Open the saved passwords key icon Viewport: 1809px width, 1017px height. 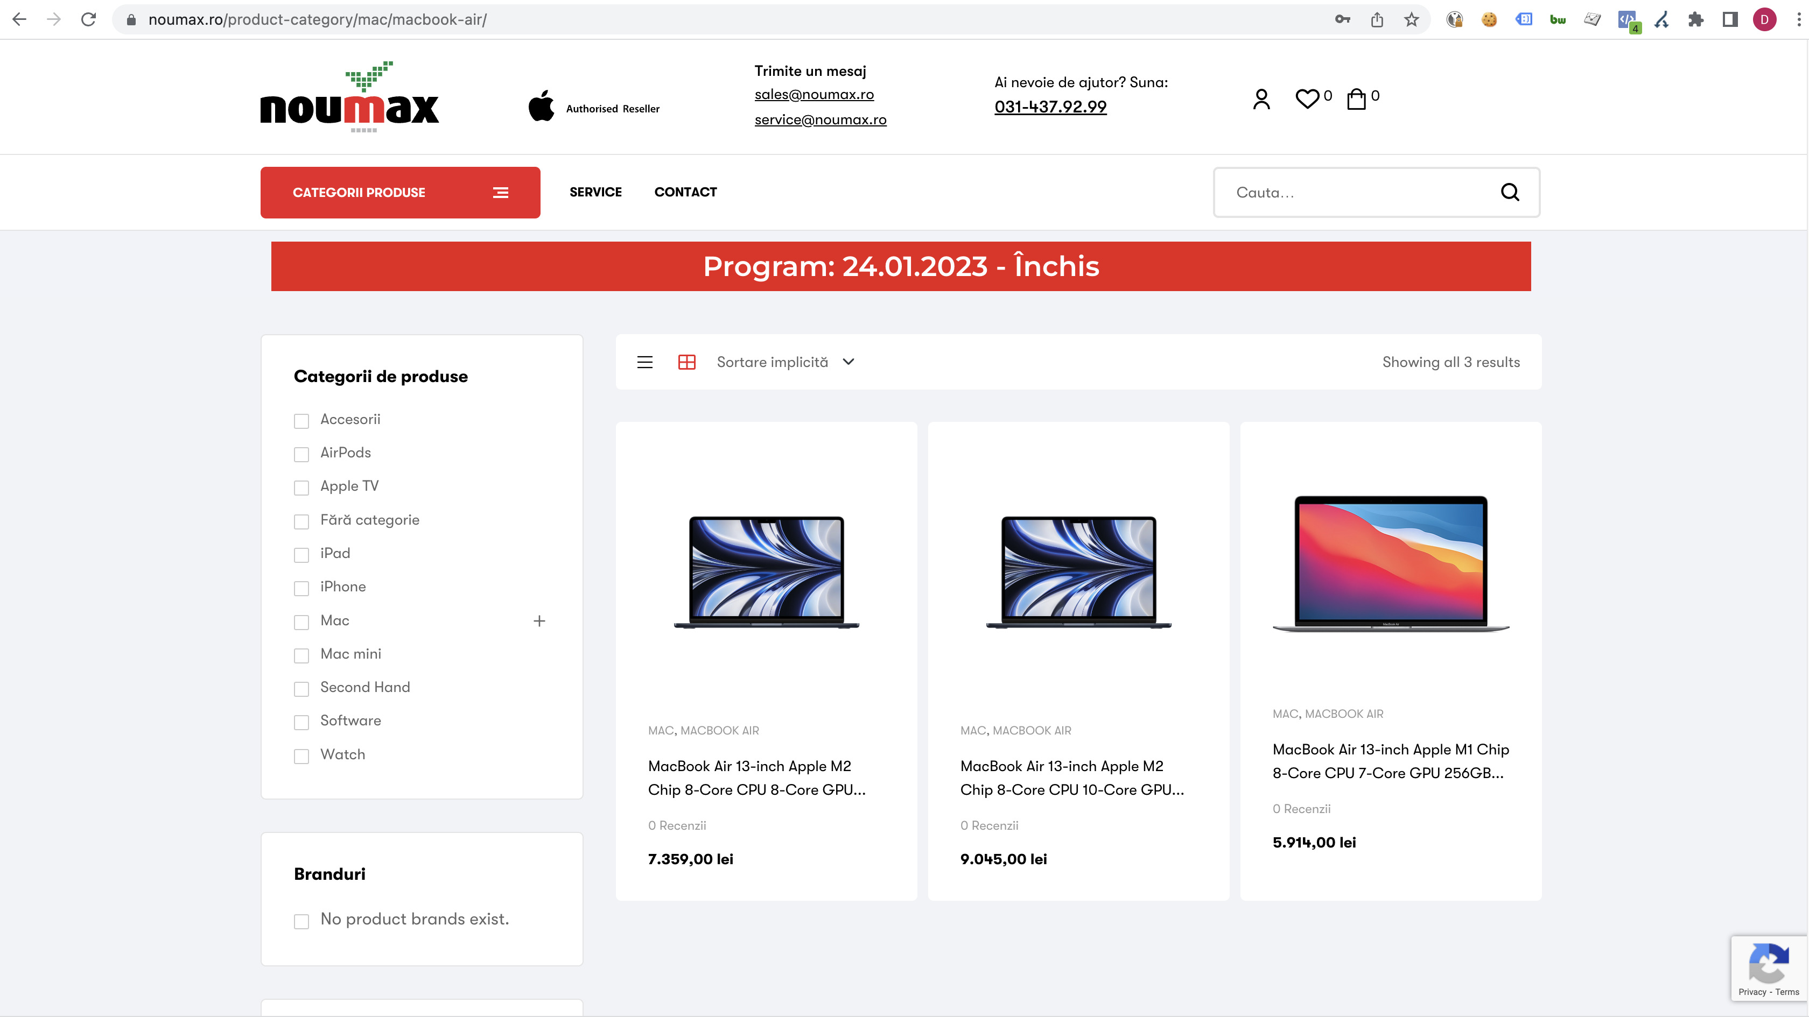click(1342, 20)
